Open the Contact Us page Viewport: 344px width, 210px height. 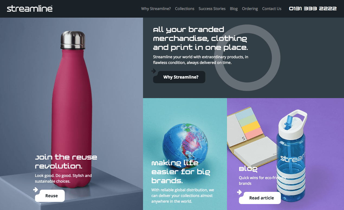click(272, 9)
